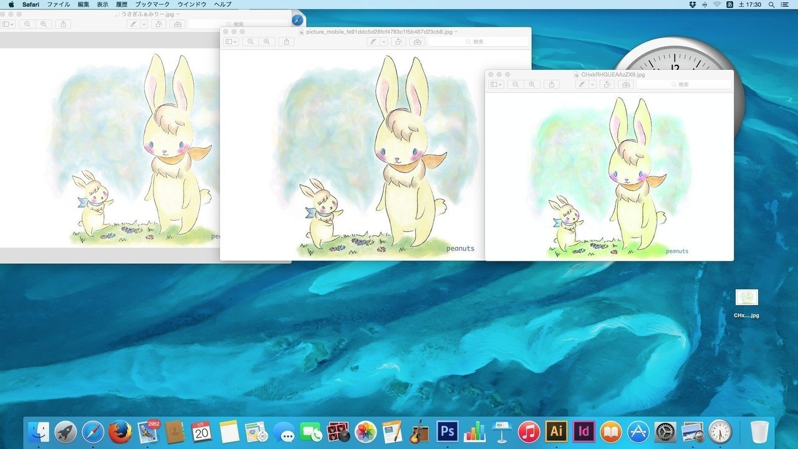Image resolution: width=798 pixels, height=449 pixels.
Task: Expand highlight color arrow in うさぎふぁみりー.jpg window
Action: [x=144, y=24]
